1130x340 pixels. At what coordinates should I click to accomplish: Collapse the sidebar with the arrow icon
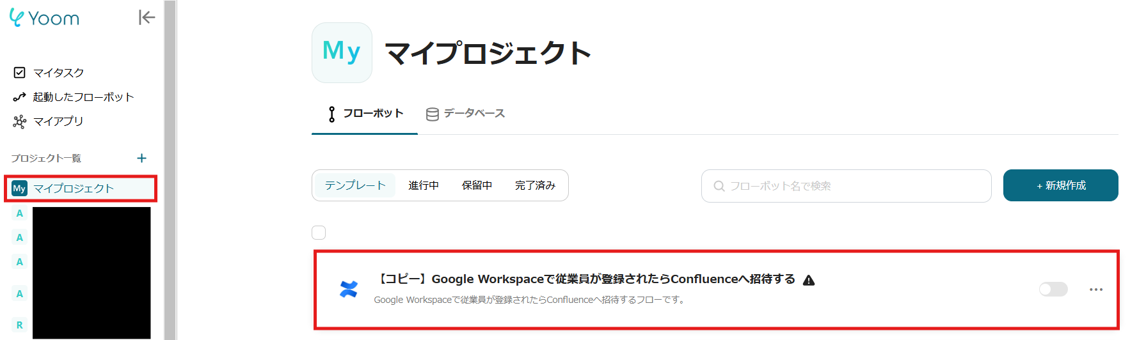[x=147, y=17]
